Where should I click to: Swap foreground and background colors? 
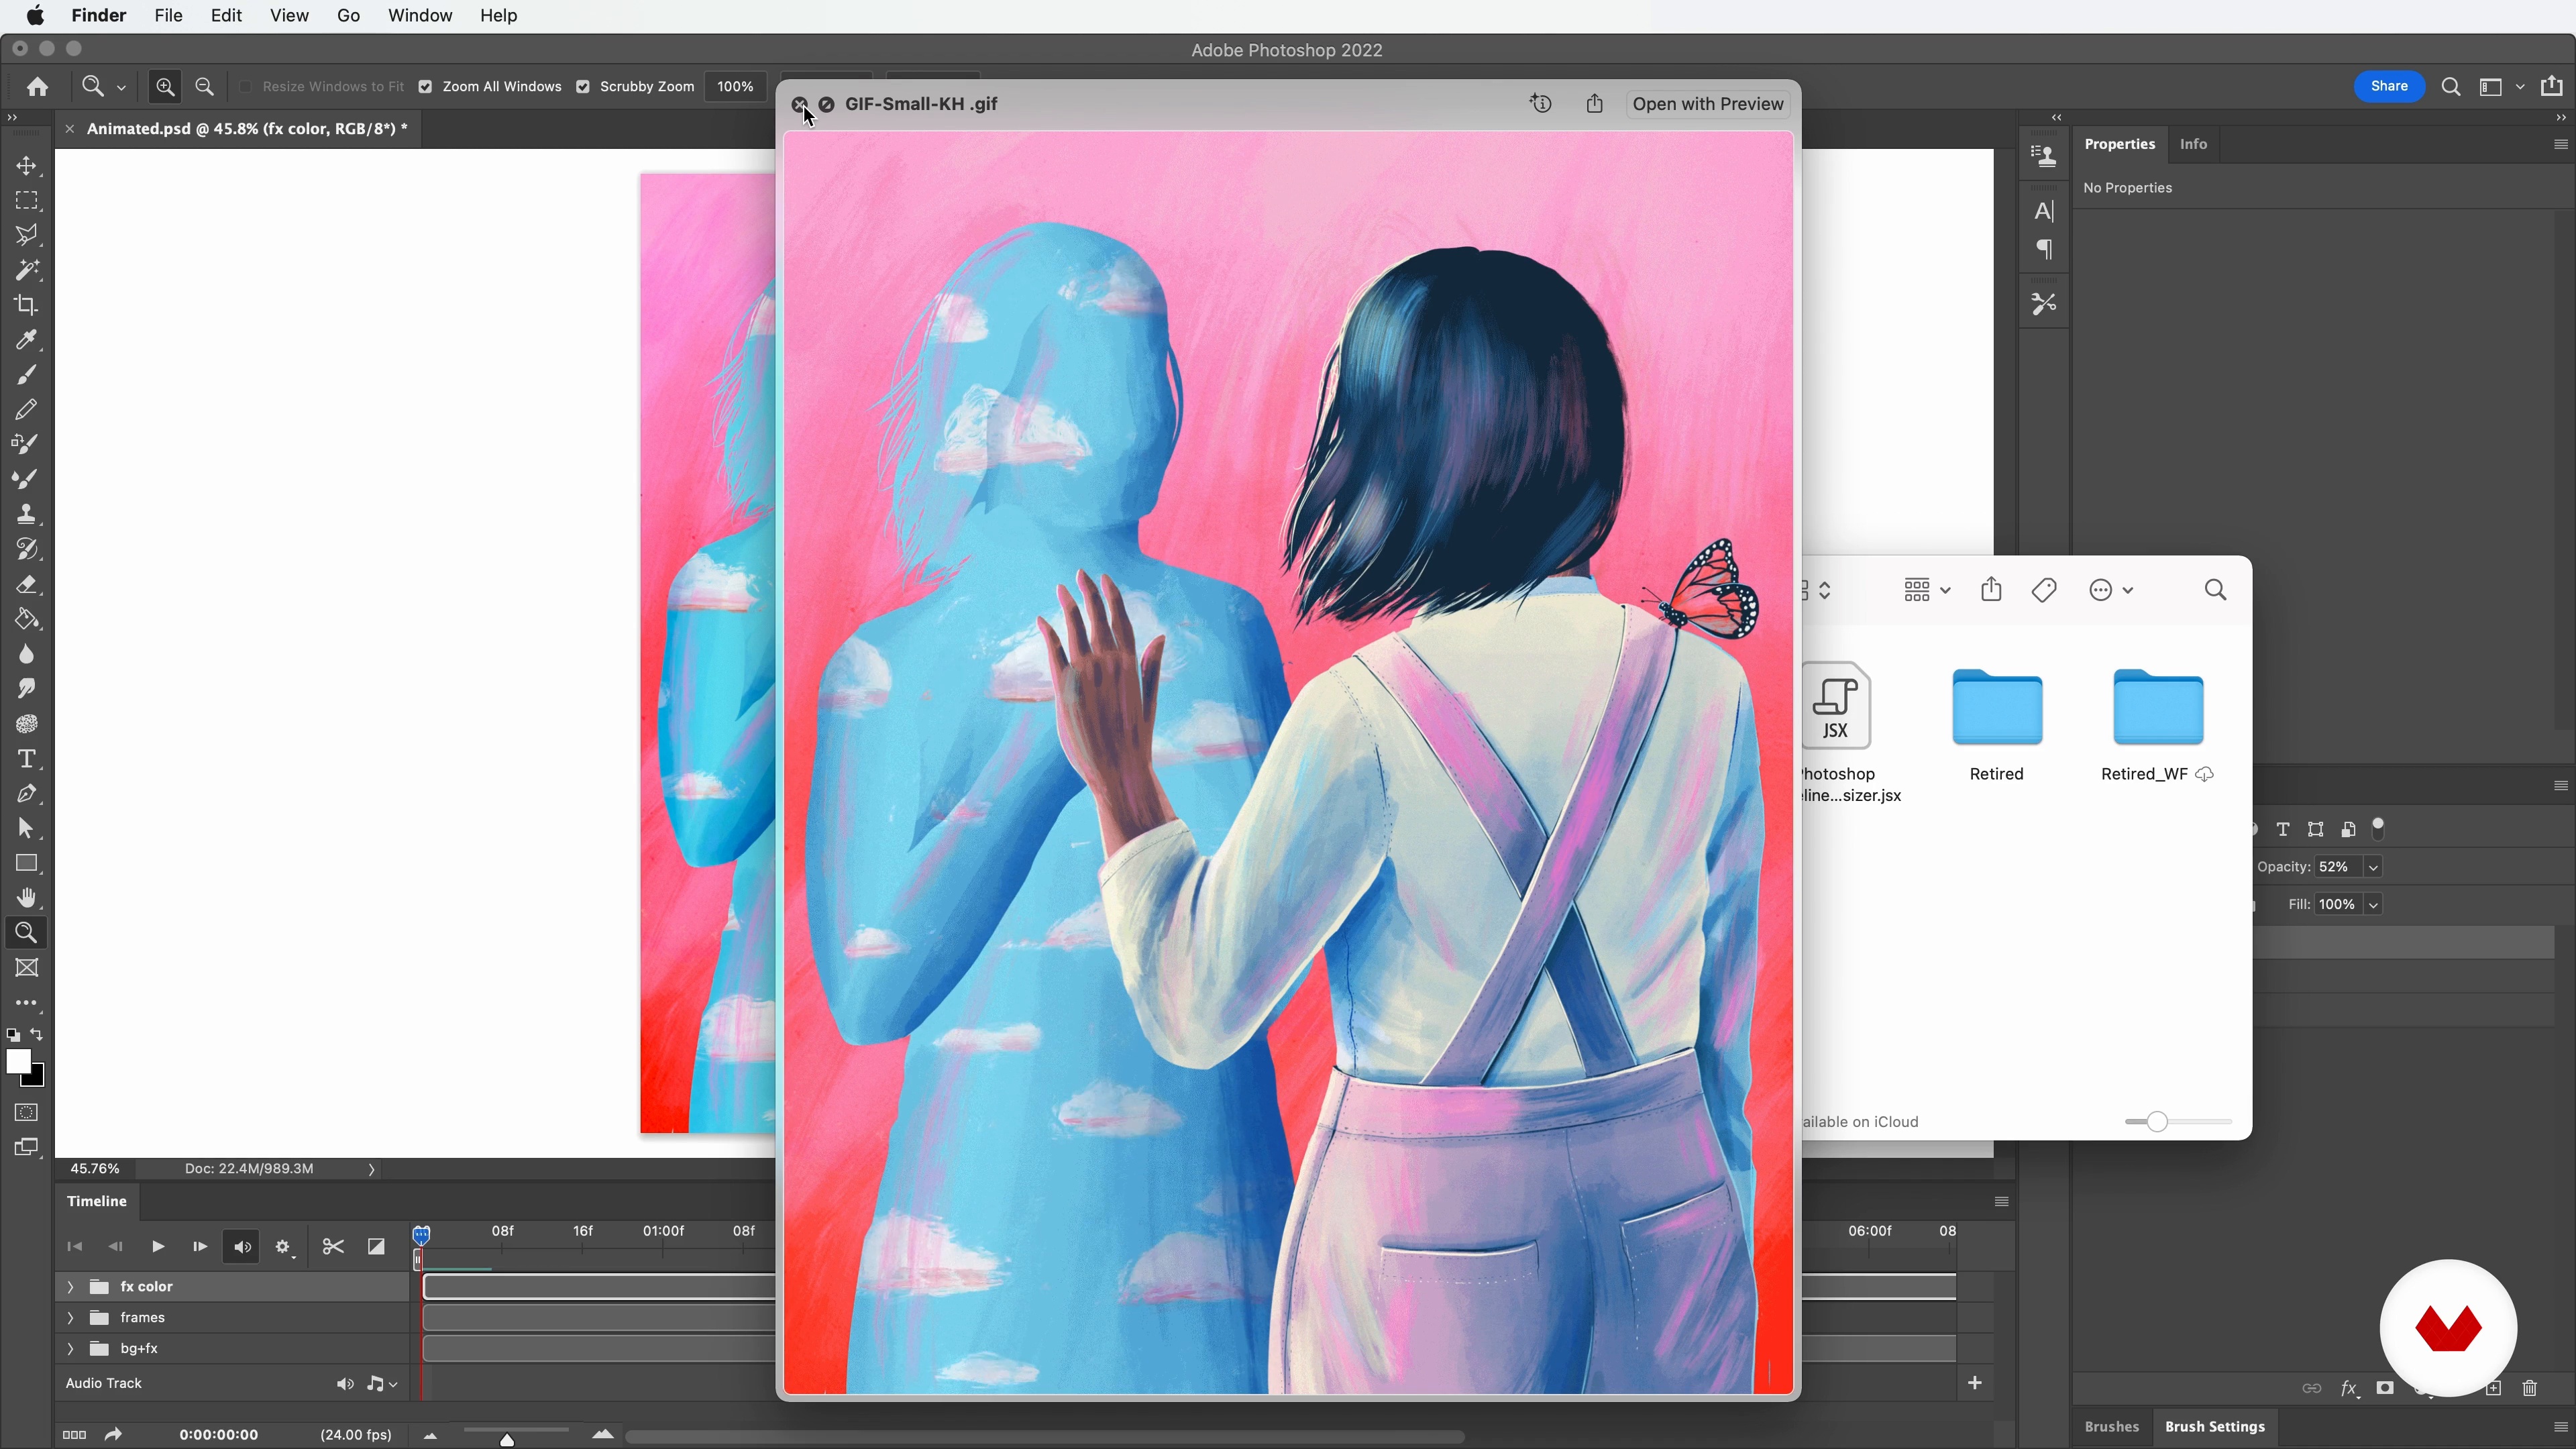pos(37,1035)
